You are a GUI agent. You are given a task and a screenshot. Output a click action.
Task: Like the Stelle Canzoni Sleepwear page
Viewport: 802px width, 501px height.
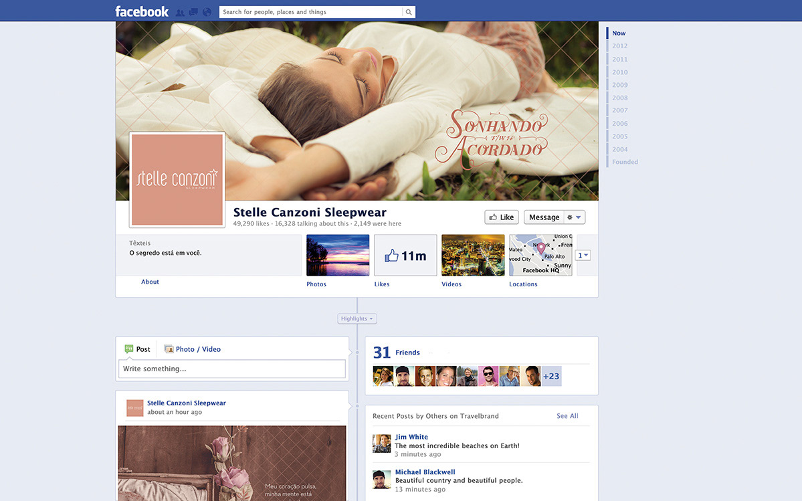[x=502, y=217]
